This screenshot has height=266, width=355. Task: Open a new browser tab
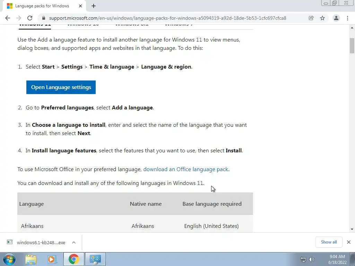94,6
